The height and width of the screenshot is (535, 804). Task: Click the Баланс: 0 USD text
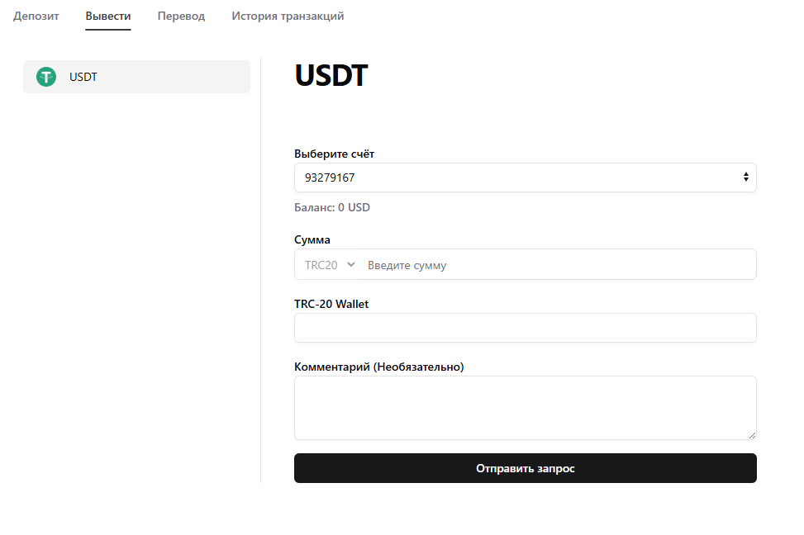pos(332,207)
